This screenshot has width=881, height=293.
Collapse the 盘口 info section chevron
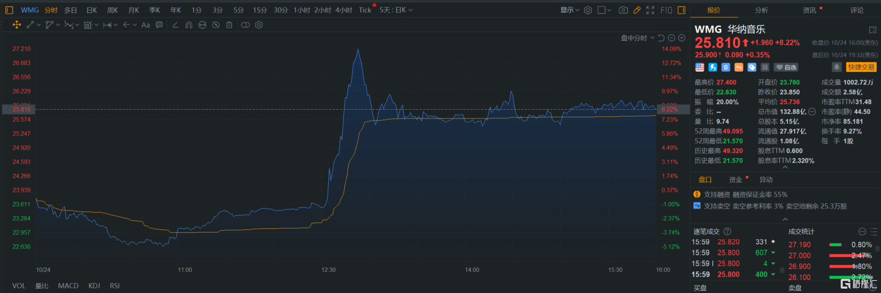click(785, 219)
